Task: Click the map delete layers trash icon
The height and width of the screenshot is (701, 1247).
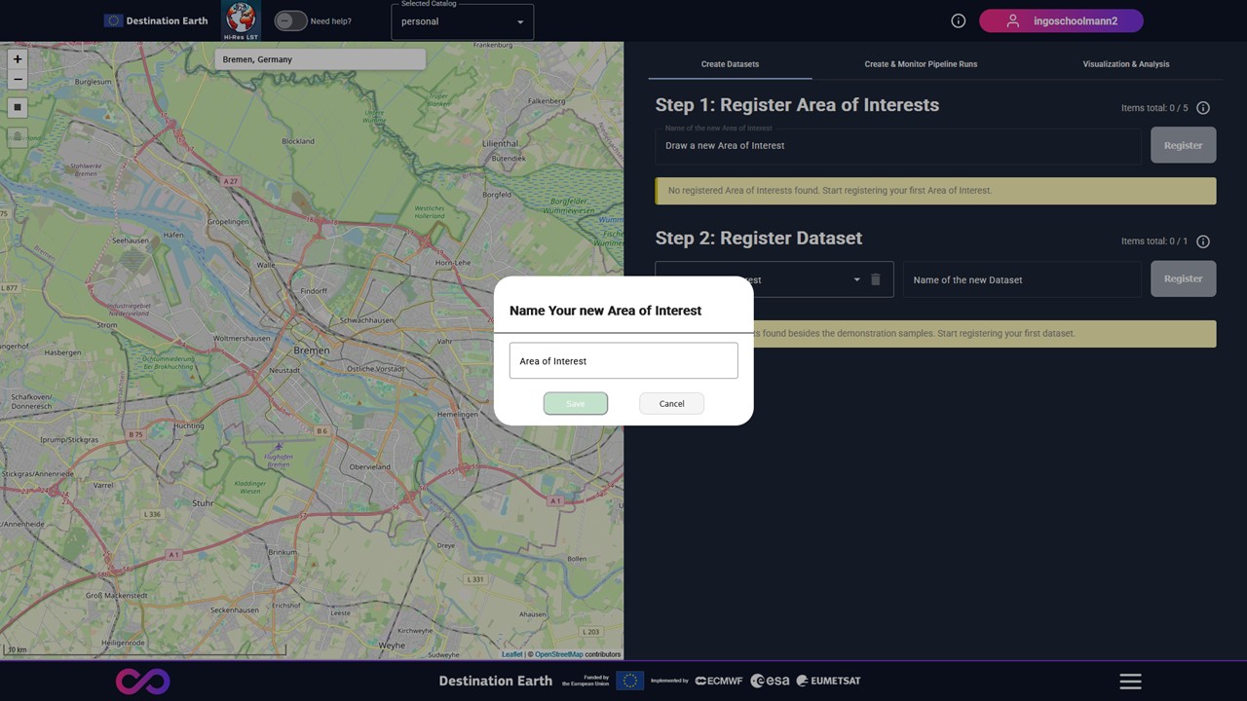Action: (x=17, y=136)
